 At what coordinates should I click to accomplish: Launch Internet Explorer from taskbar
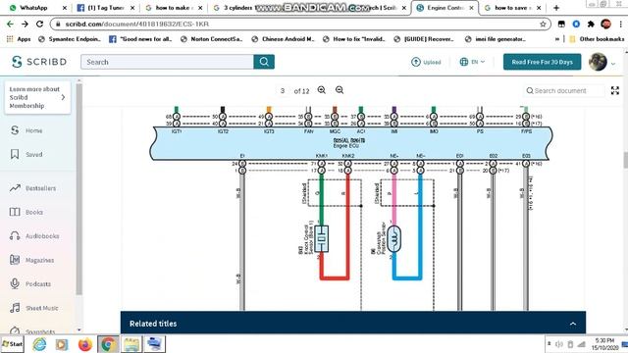point(39,344)
